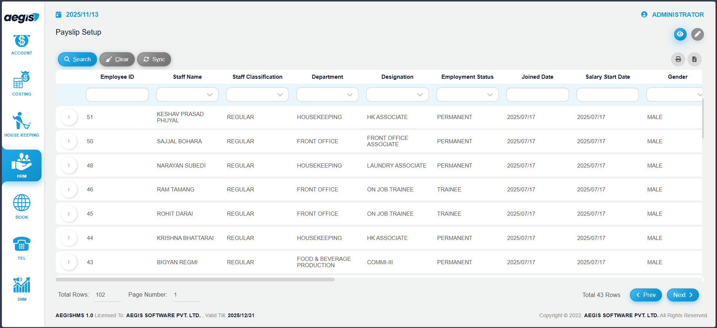The height and width of the screenshot is (328, 717).
Task: Click the print icon button
Action: [x=678, y=59]
